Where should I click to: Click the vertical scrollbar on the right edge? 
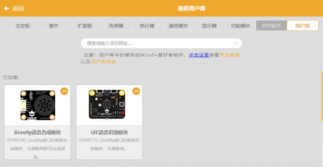point(322,96)
